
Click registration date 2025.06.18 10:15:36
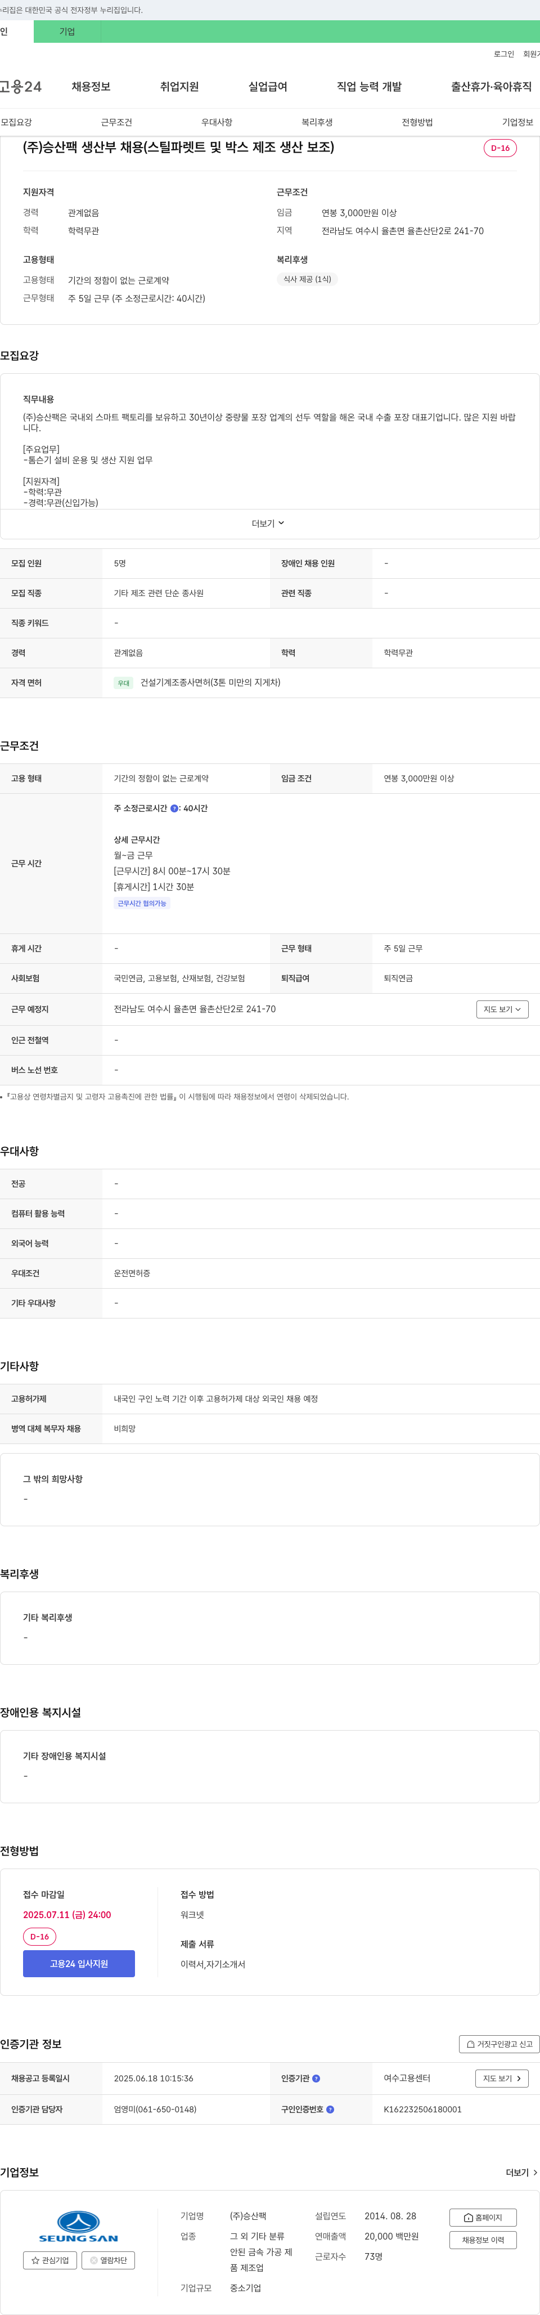[x=154, y=2078]
